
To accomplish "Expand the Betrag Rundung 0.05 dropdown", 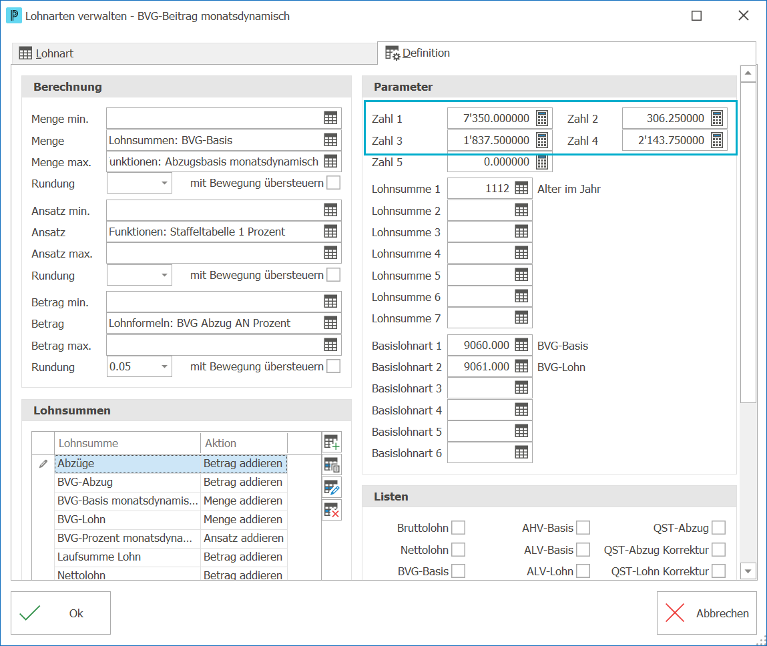I will click(x=164, y=366).
